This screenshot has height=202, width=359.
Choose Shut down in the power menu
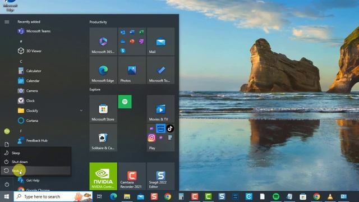[x=35, y=162]
